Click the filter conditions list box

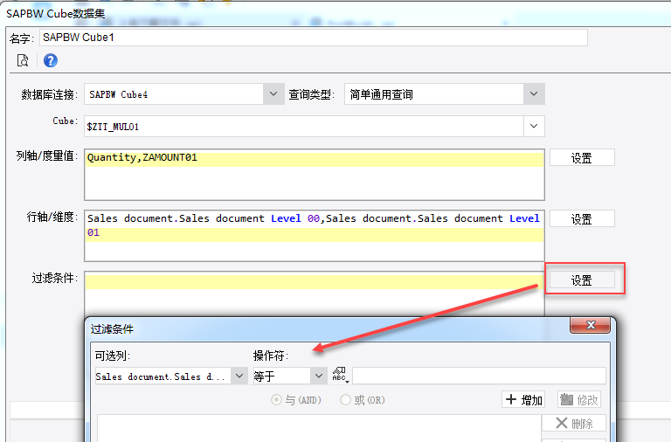319,428
